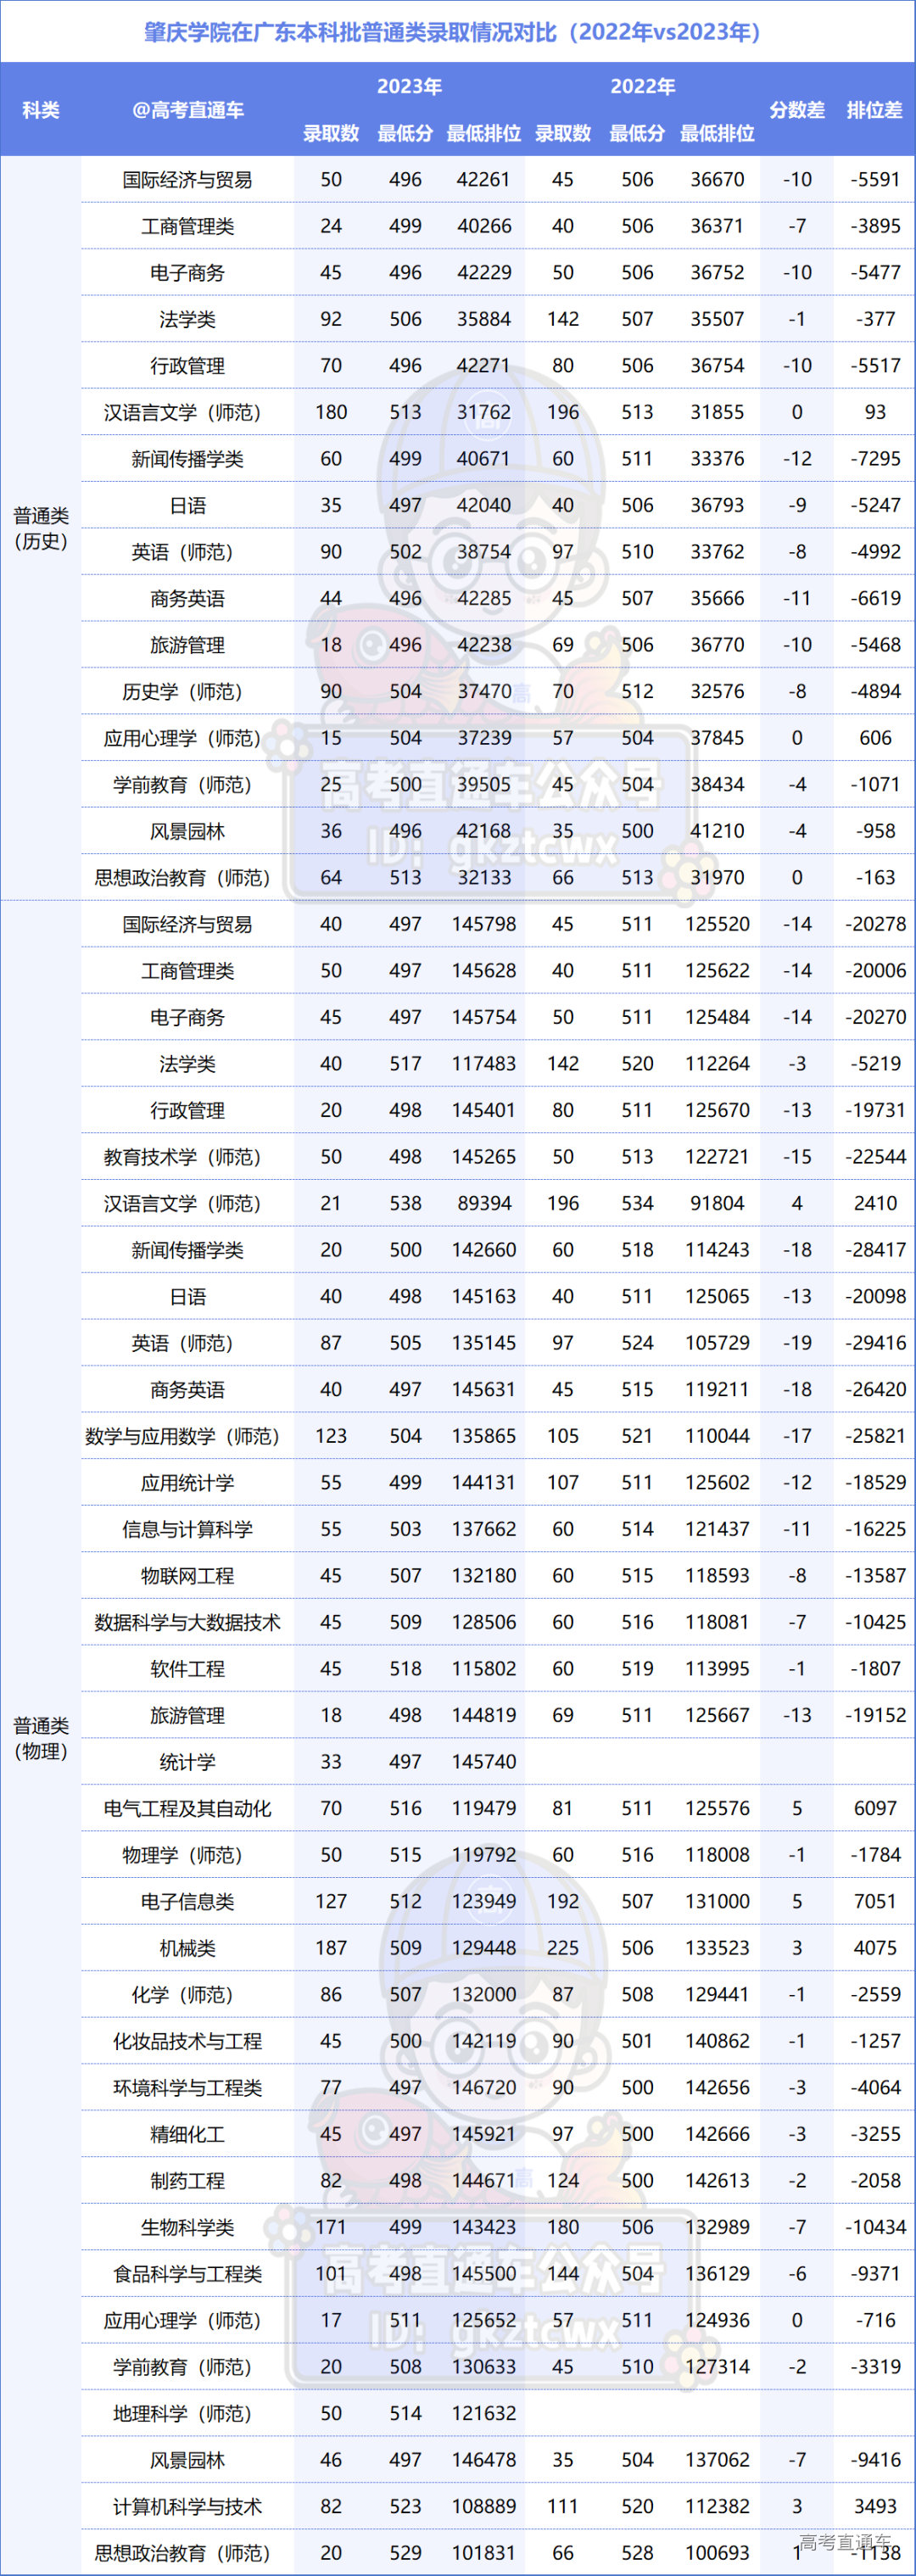Viewport: 916px width, 2576px height.
Task: Select the rank difference value -29416
Action: [x=875, y=1343]
